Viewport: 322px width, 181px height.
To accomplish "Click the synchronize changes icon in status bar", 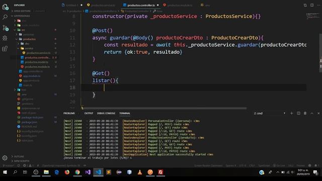I will 19,165.
